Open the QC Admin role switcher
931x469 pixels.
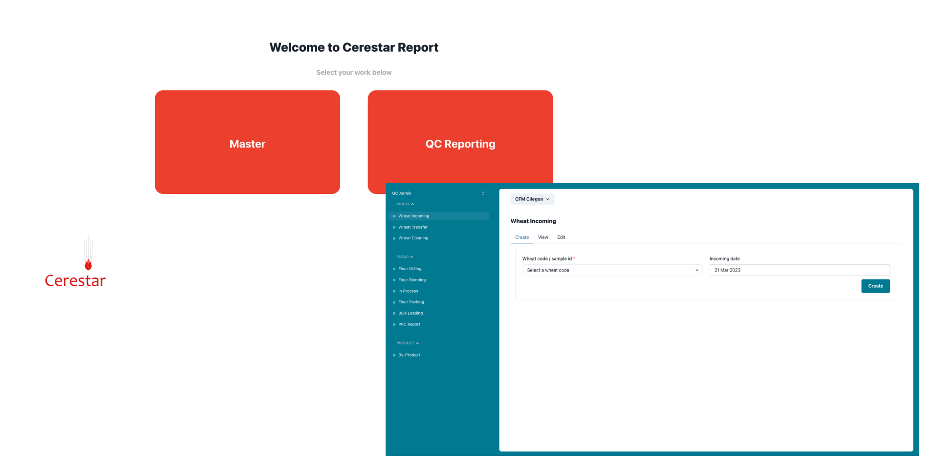pos(438,193)
